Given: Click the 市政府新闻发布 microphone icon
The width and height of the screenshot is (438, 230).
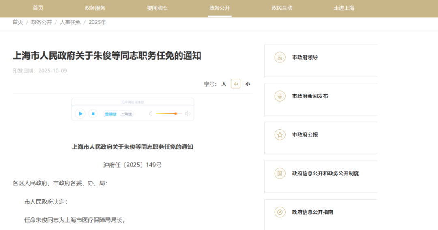Looking at the screenshot, I should click(279, 96).
